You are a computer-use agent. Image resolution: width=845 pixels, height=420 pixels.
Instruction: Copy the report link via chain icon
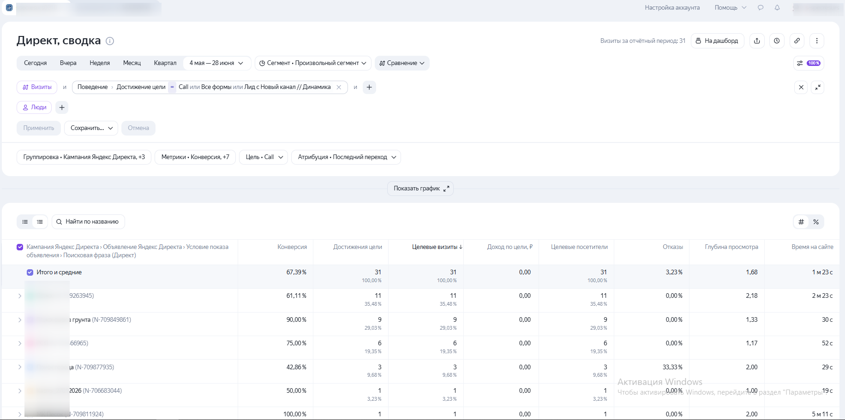(797, 41)
